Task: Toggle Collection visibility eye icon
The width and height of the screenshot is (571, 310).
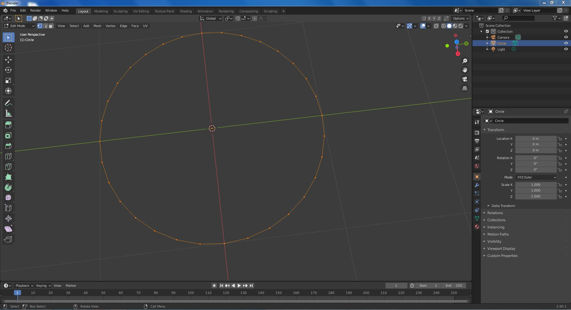Action: [566, 31]
